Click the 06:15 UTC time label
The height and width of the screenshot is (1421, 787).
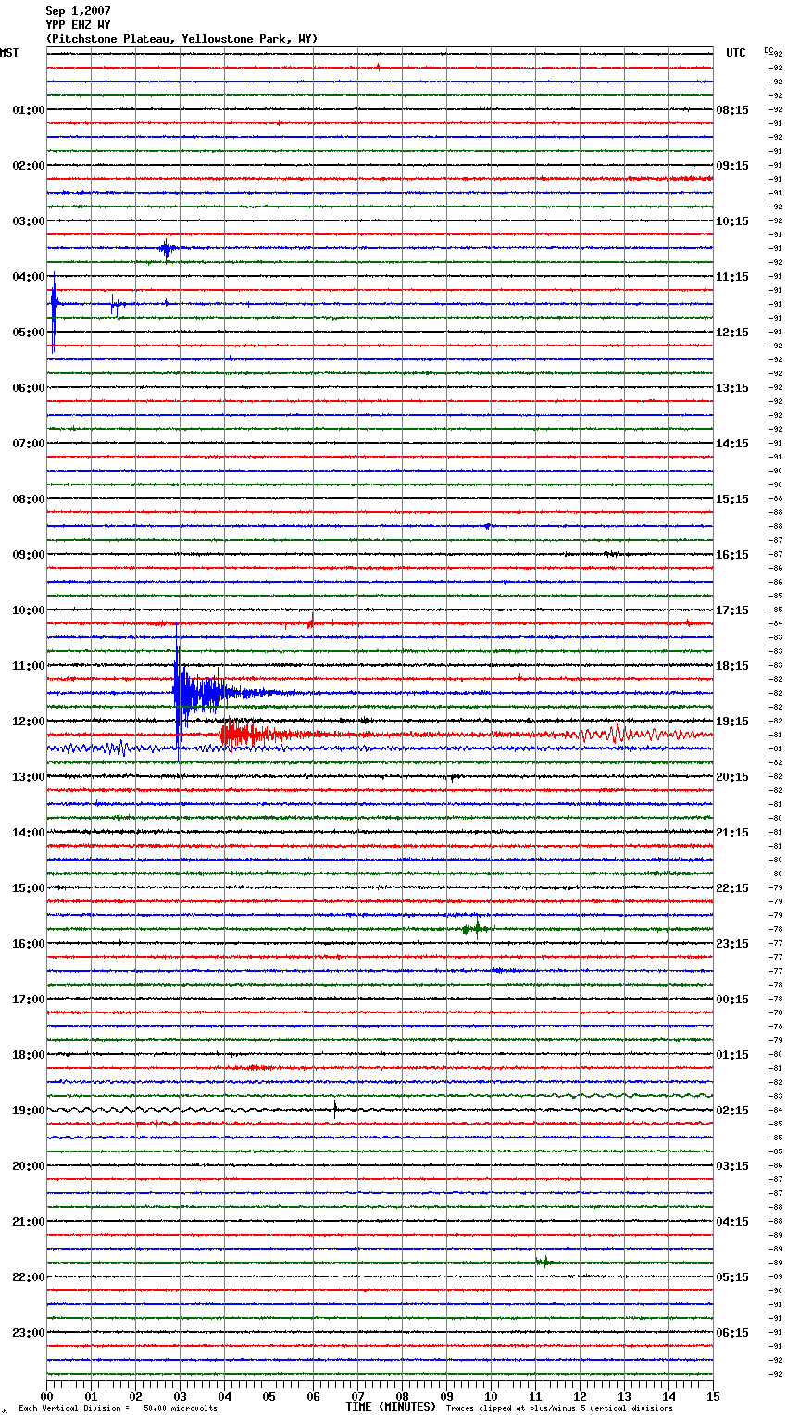[x=732, y=1333]
